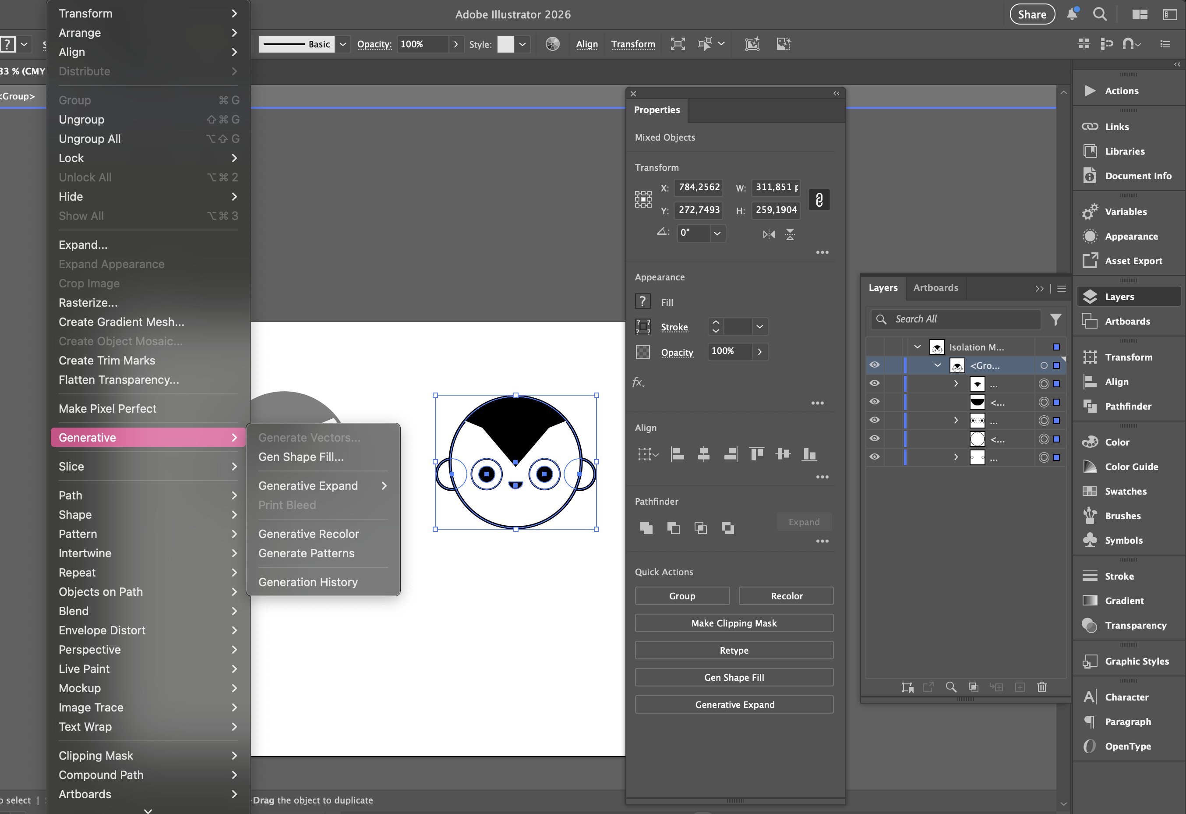Screen dimensions: 1186x814
Task: Click the delete trash icon in Layers panel
Action: (1042, 687)
